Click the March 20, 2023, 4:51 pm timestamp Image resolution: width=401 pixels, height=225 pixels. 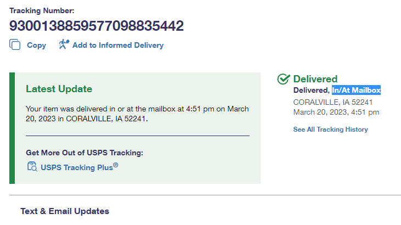(336, 112)
